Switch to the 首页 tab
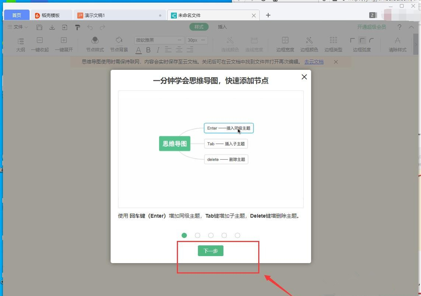 (17, 15)
